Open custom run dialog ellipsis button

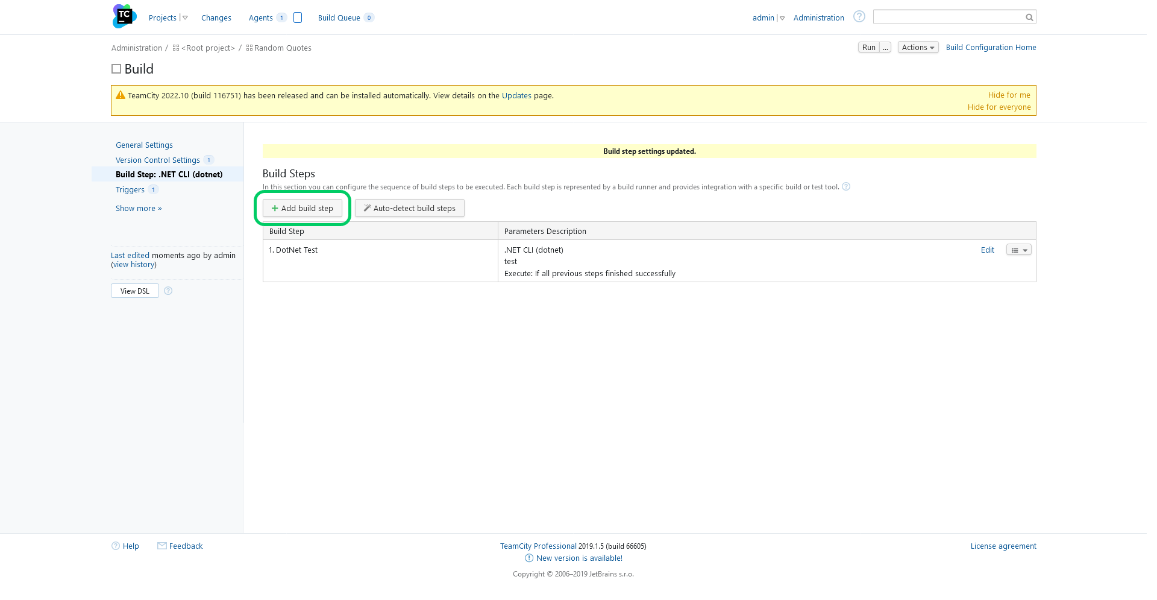click(885, 48)
